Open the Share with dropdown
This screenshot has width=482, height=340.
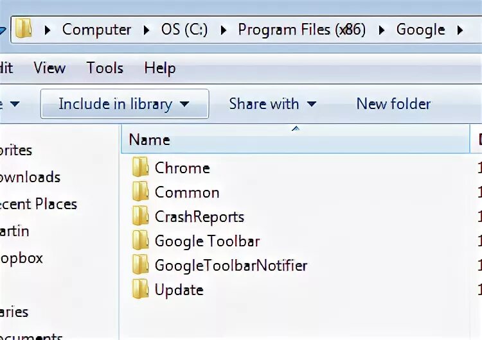272,104
